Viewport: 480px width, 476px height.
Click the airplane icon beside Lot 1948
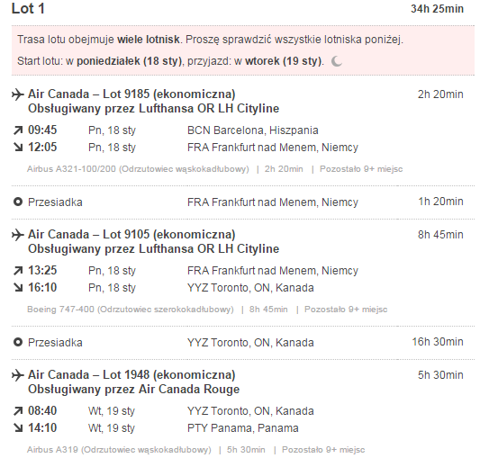coord(18,375)
